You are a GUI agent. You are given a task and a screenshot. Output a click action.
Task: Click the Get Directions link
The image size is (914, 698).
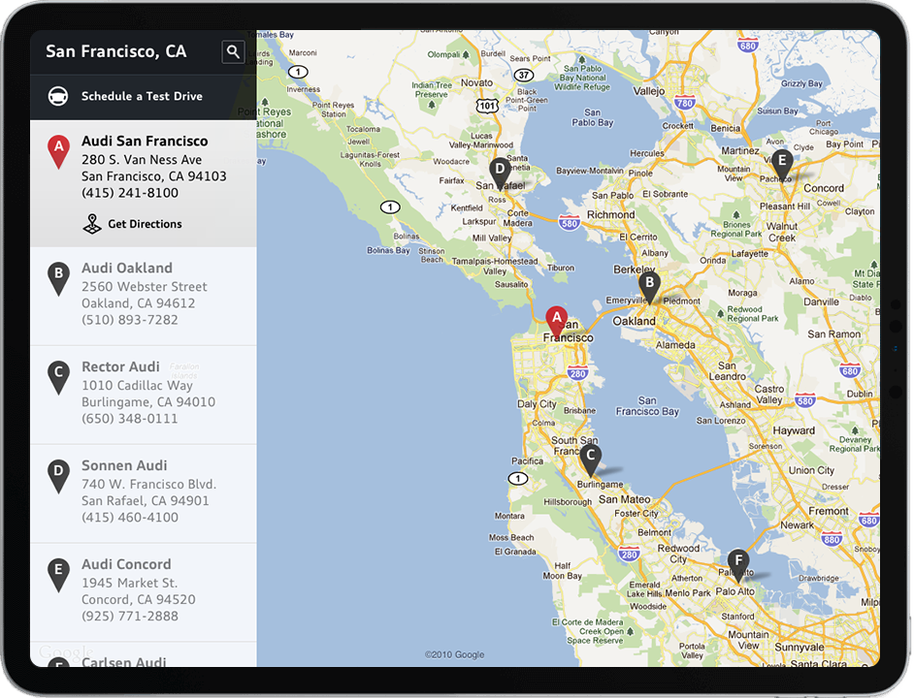[x=146, y=224]
